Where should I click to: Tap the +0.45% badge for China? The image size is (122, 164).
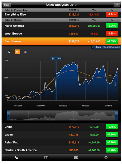pyautogui.click(x=112, y=127)
